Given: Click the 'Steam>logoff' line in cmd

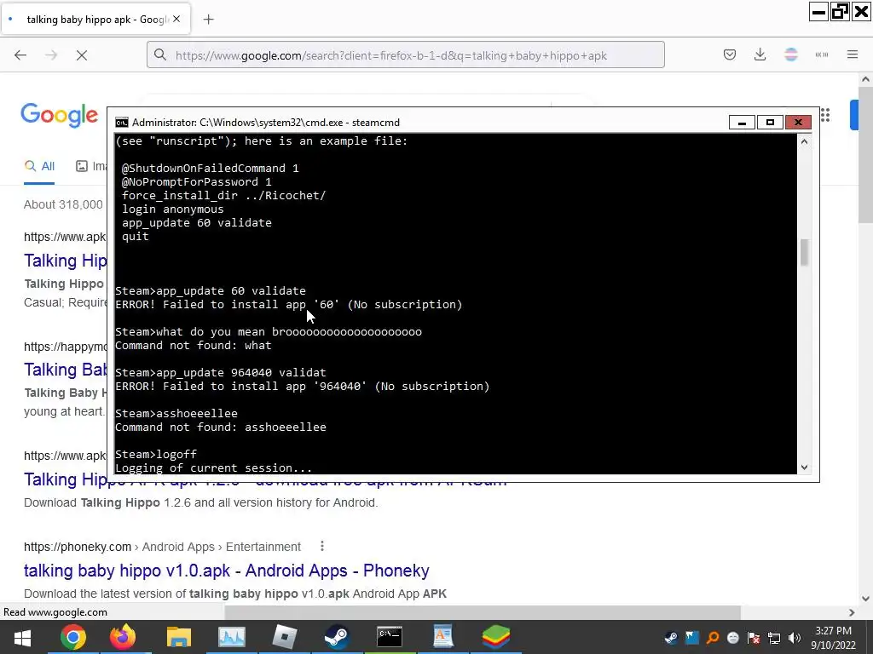Looking at the screenshot, I should click(x=156, y=455).
